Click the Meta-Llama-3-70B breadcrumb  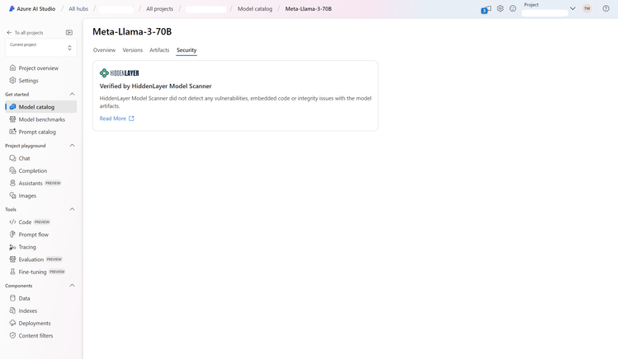[309, 9]
